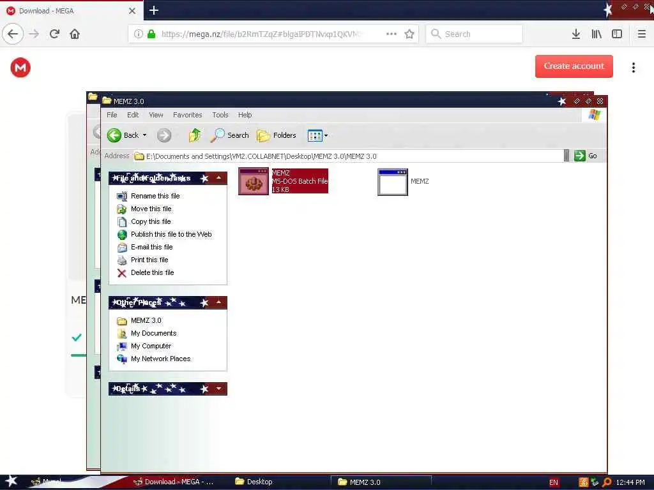
Task: Open My Computer in Other Places
Action: click(x=151, y=346)
